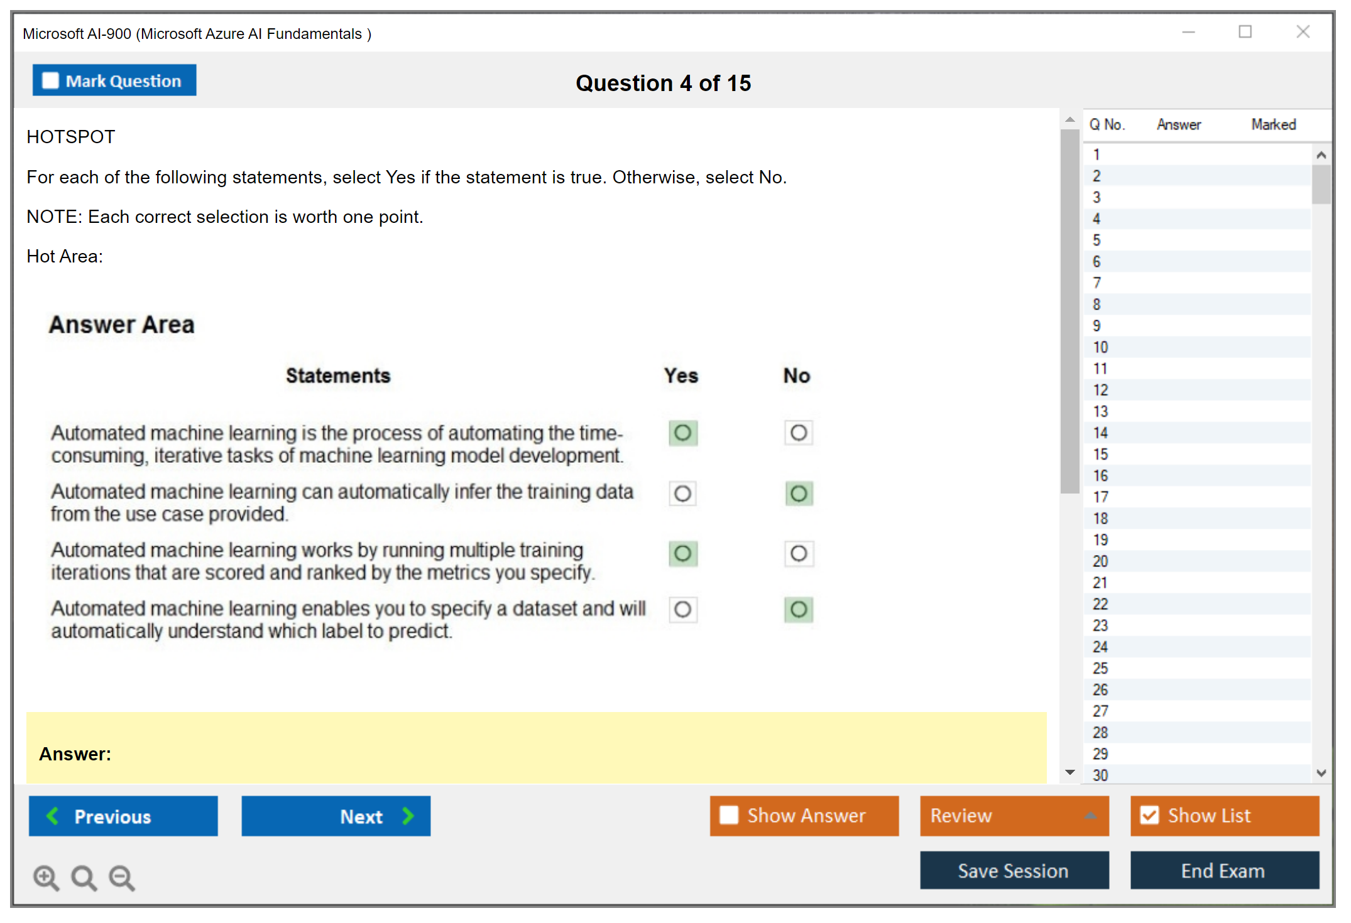Select question 22 in the list
Viewport: 1351px width, 923px height.
click(1100, 604)
